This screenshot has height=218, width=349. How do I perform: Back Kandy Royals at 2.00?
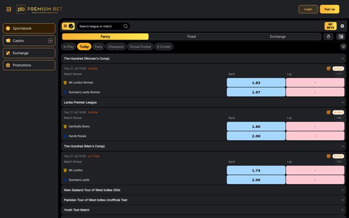click(x=256, y=136)
